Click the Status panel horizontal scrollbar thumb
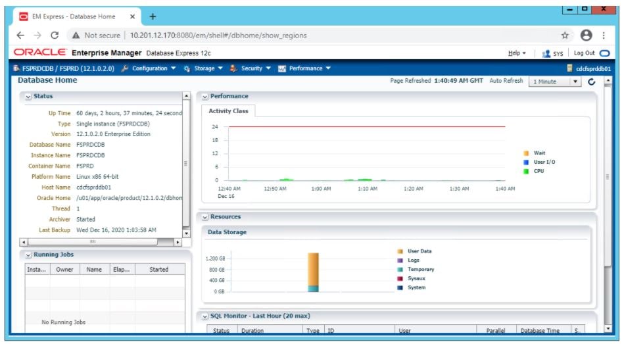The height and width of the screenshot is (344, 624). click(93, 242)
